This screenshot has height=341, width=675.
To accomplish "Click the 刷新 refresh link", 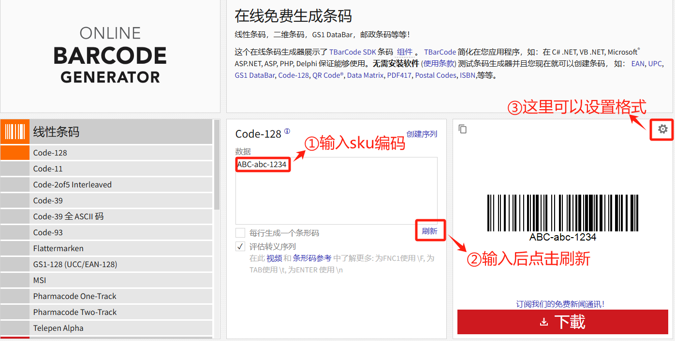I will 429,231.
